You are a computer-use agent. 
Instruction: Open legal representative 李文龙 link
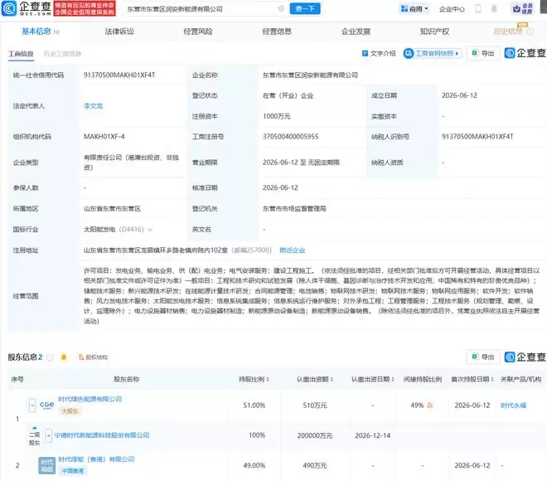pos(93,106)
